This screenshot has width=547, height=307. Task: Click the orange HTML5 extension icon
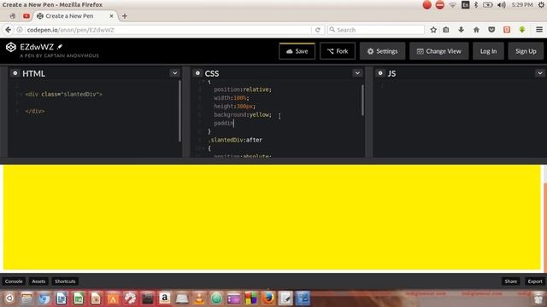click(x=507, y=30)
